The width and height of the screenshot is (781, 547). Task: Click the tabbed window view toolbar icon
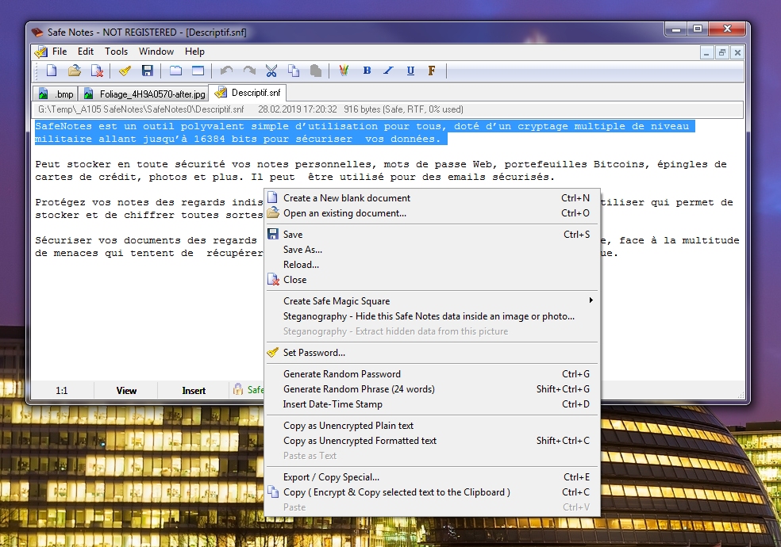pyautogui.click(x=175, y=71)
